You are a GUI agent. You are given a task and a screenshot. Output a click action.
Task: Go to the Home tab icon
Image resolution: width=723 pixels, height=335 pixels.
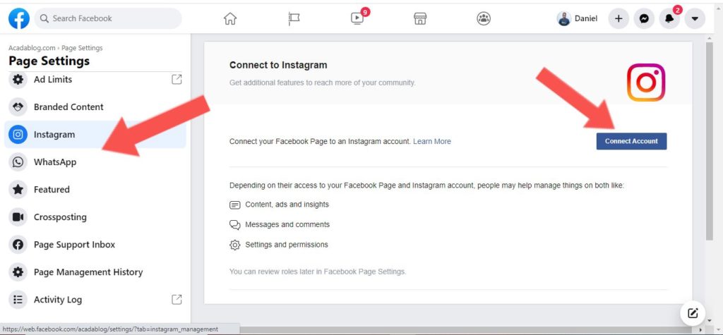229,18
